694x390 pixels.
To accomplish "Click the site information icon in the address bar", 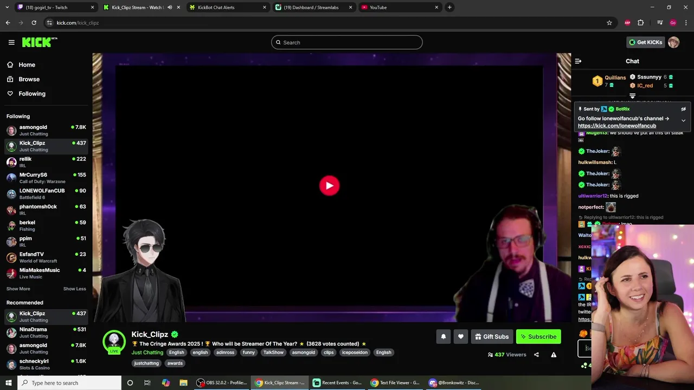I will pyautogui.click(x=49, y=23).
